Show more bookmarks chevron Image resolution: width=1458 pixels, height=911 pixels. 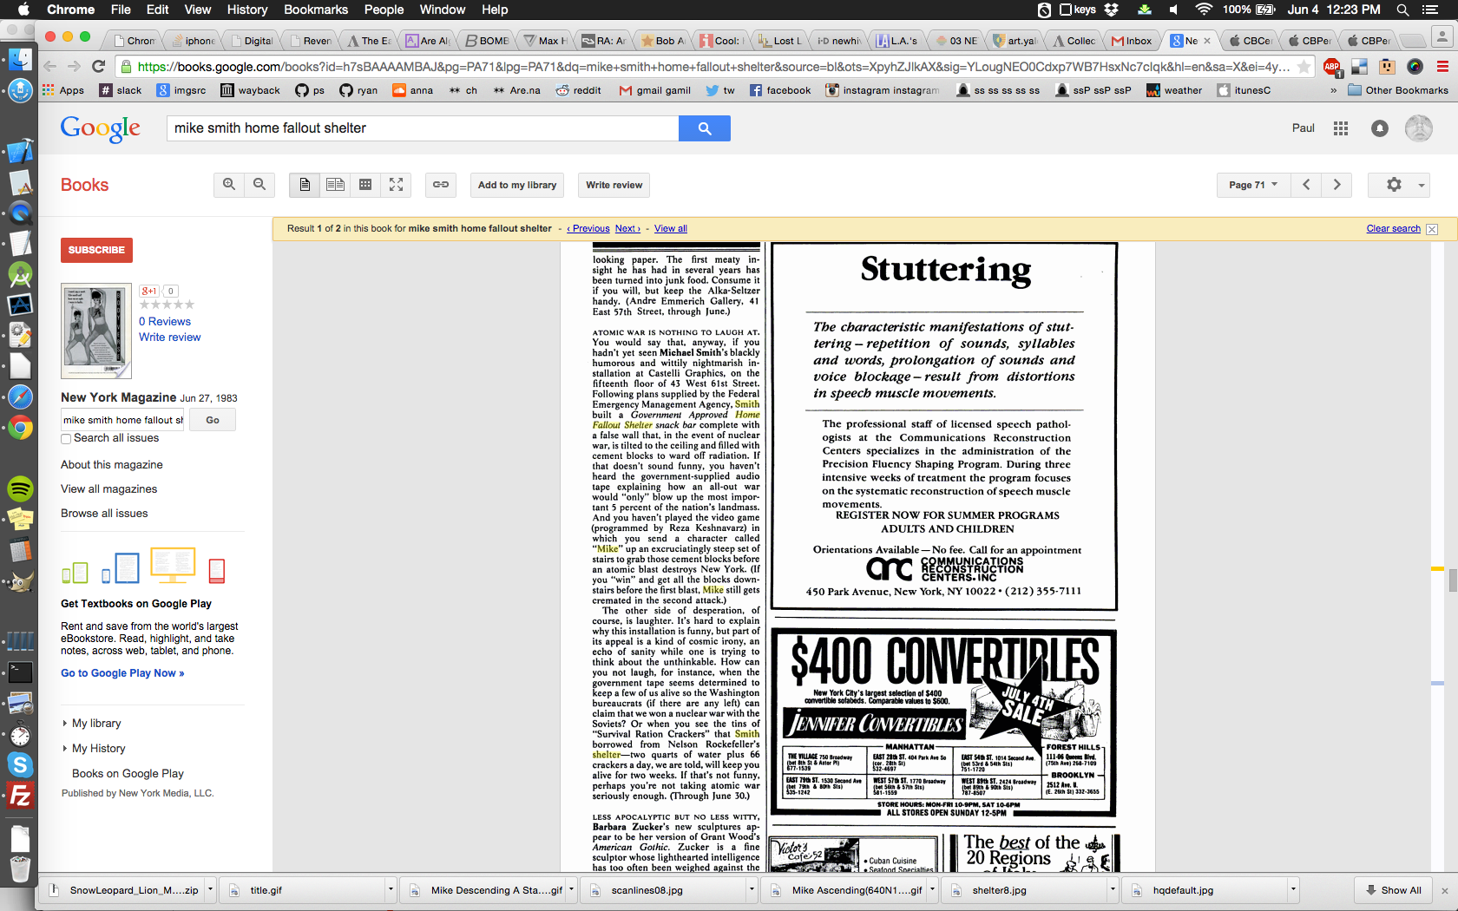click(1333, 90)
